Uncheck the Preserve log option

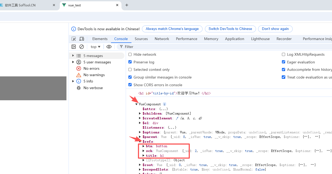pos(130,62)
